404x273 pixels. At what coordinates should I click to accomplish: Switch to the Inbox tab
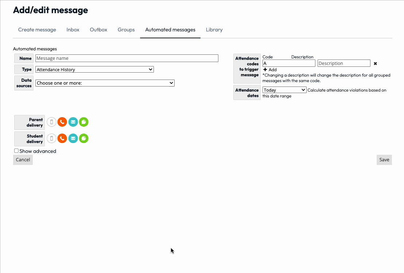click(73, 30)
